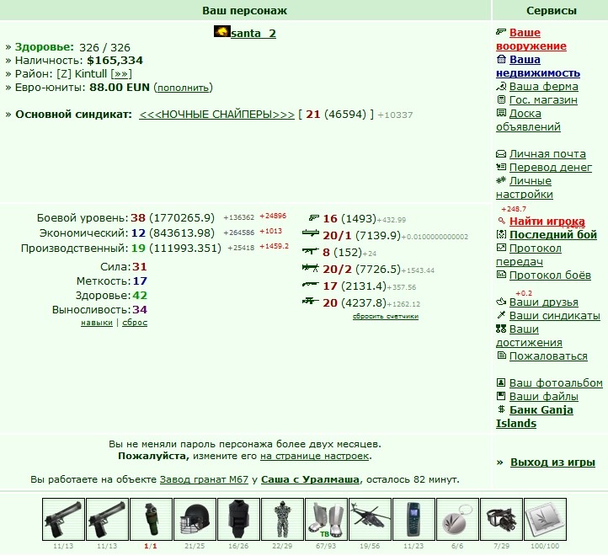Click the sniper rifle skill icon at level 20/2

(x=310, y=267)
